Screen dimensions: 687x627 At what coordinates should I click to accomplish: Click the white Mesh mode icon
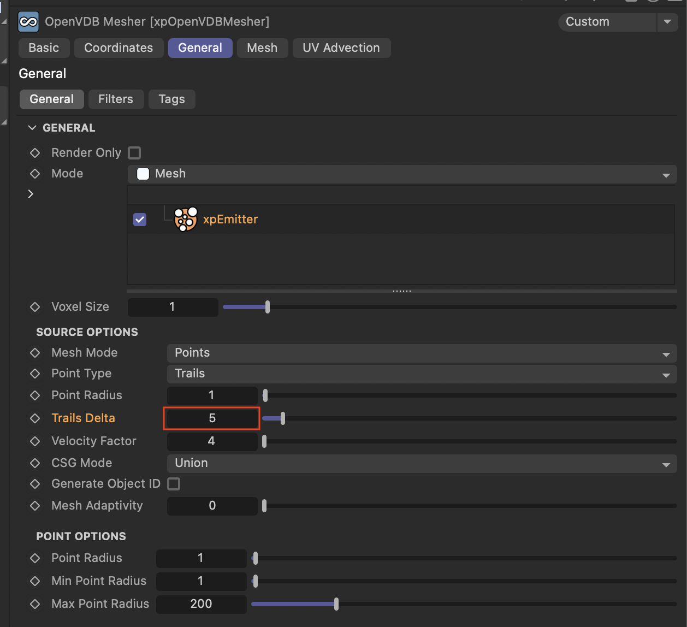[143, 174]
